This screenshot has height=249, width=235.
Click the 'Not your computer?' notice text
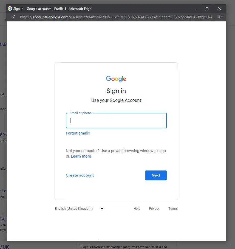pyautogui.click(x=116, y=153)
